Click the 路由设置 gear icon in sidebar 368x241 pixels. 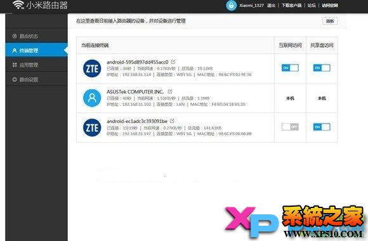tap(15, 79)
